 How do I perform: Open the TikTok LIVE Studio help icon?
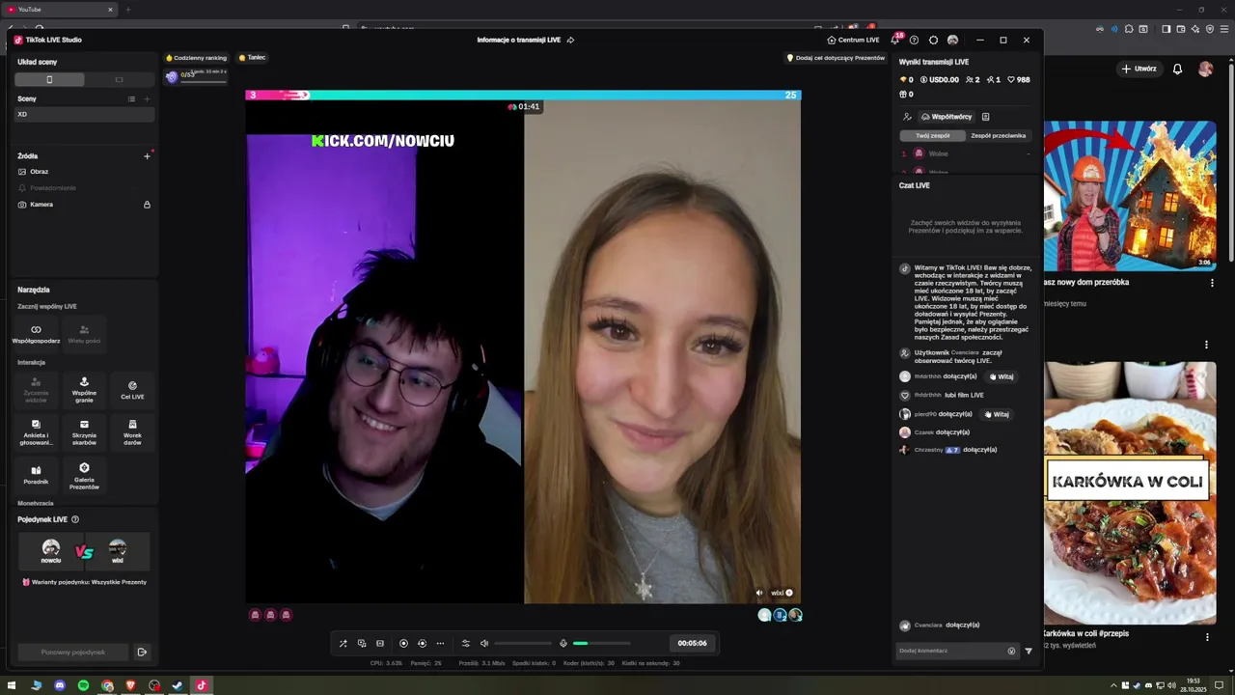pos(915,41)
